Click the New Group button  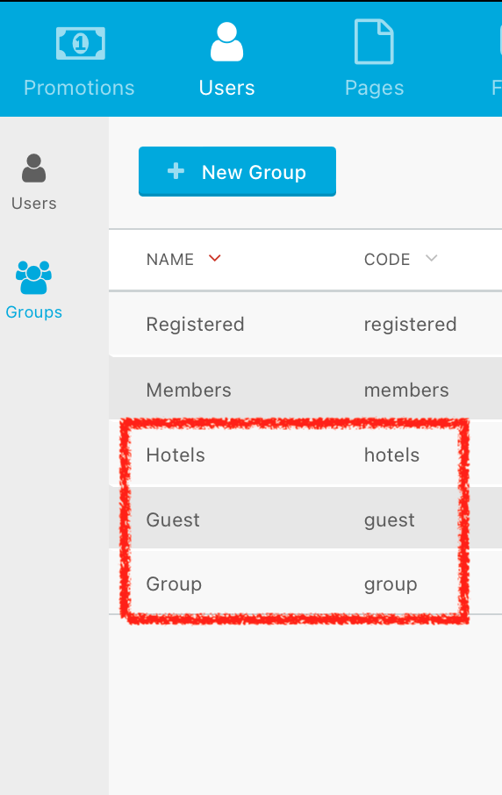pyautogui.click(x=237, y=171)
